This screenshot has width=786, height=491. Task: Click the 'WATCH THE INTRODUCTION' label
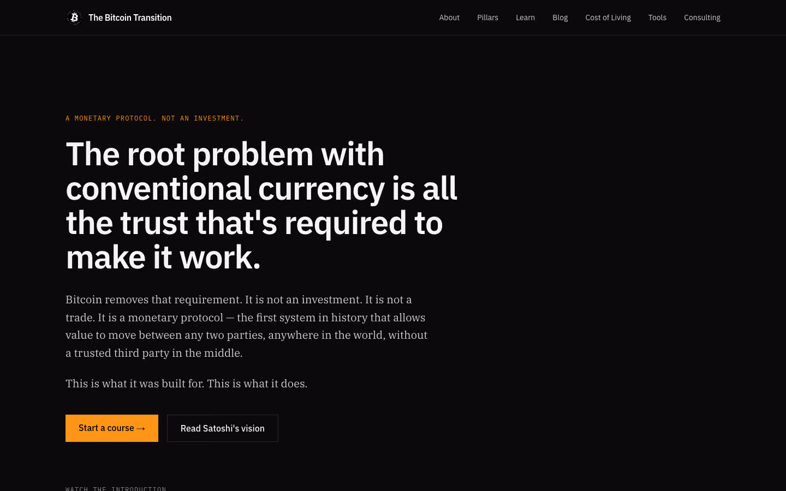pyautogui.click(x=116, y=488)
